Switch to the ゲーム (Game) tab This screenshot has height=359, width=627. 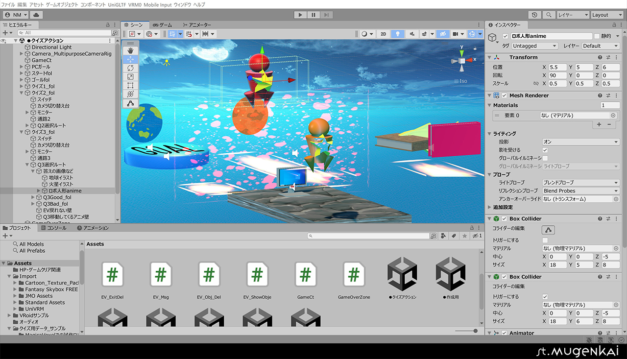pyautogui.click(x=163, y=24)
